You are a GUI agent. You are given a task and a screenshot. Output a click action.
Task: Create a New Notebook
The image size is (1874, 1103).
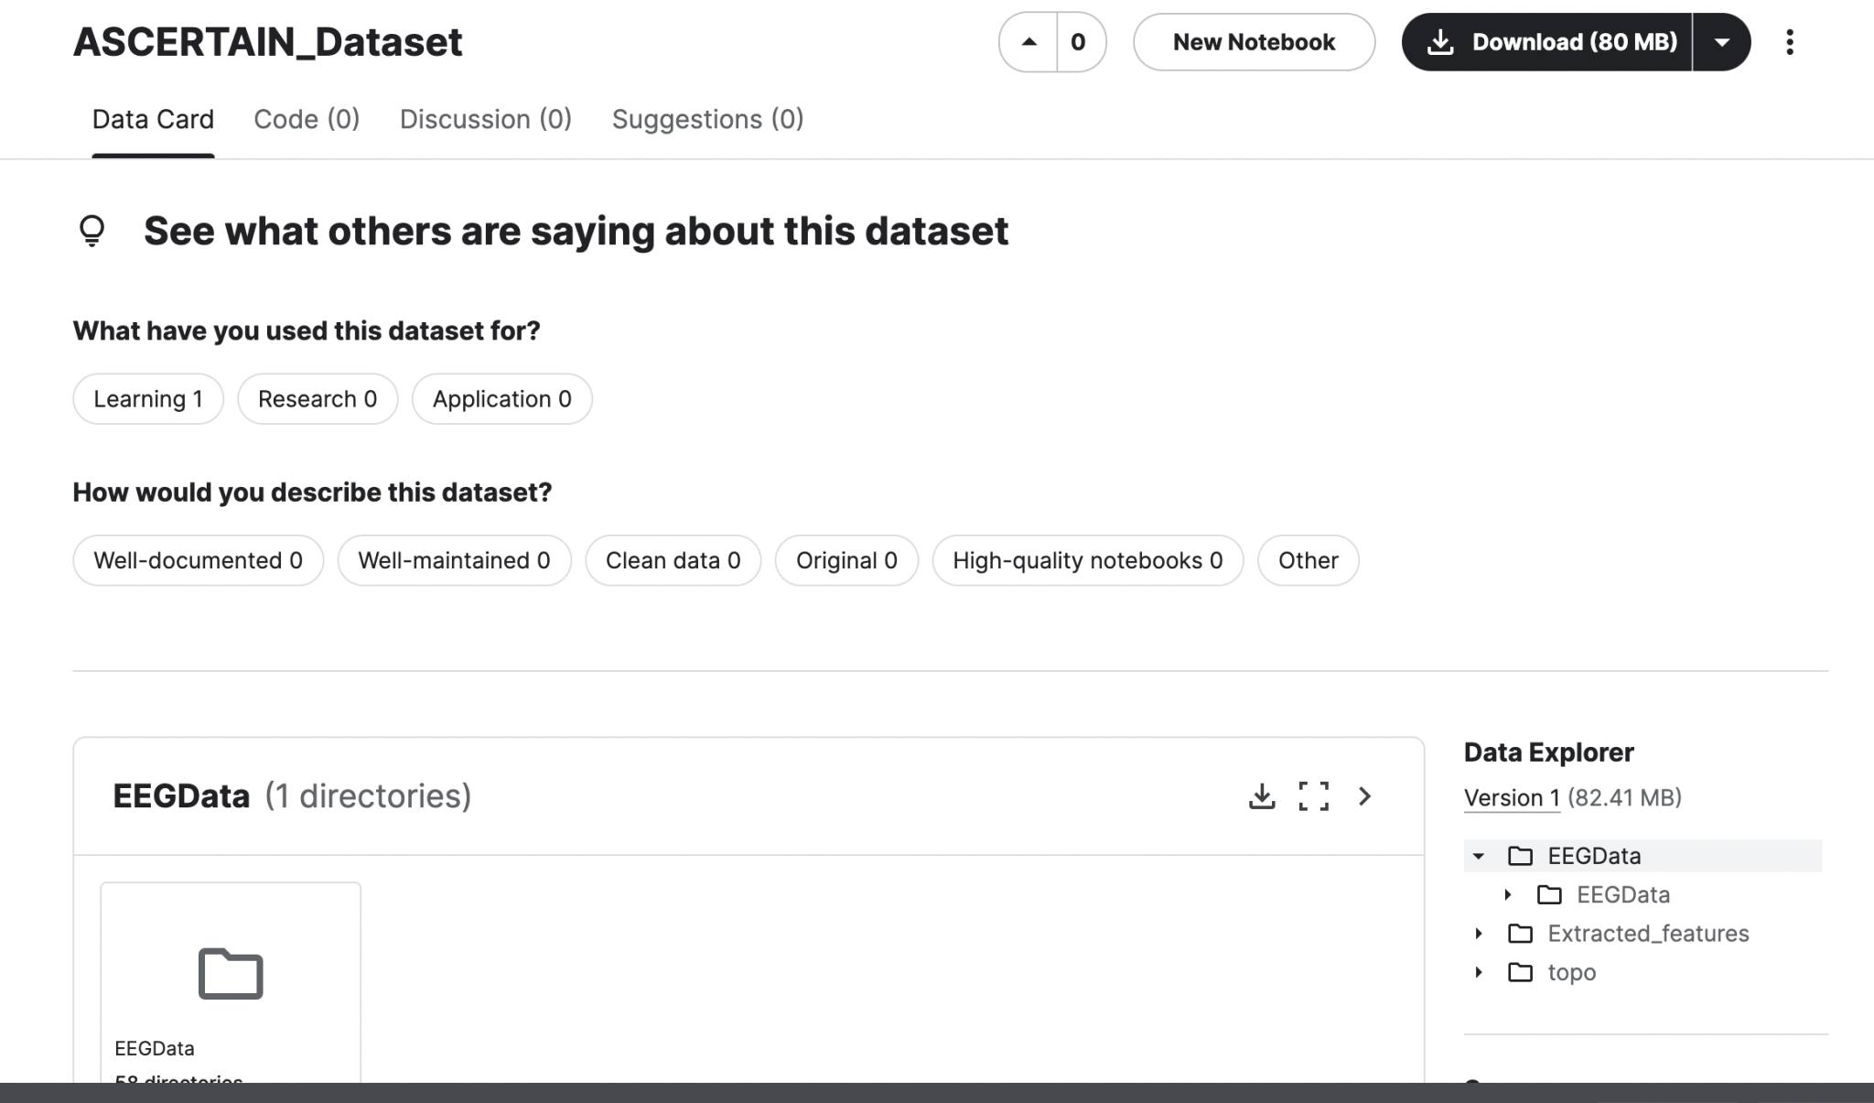1254,41
